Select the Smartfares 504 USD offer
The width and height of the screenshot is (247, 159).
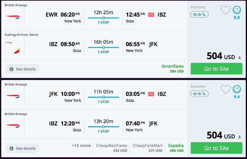[173, 69]
